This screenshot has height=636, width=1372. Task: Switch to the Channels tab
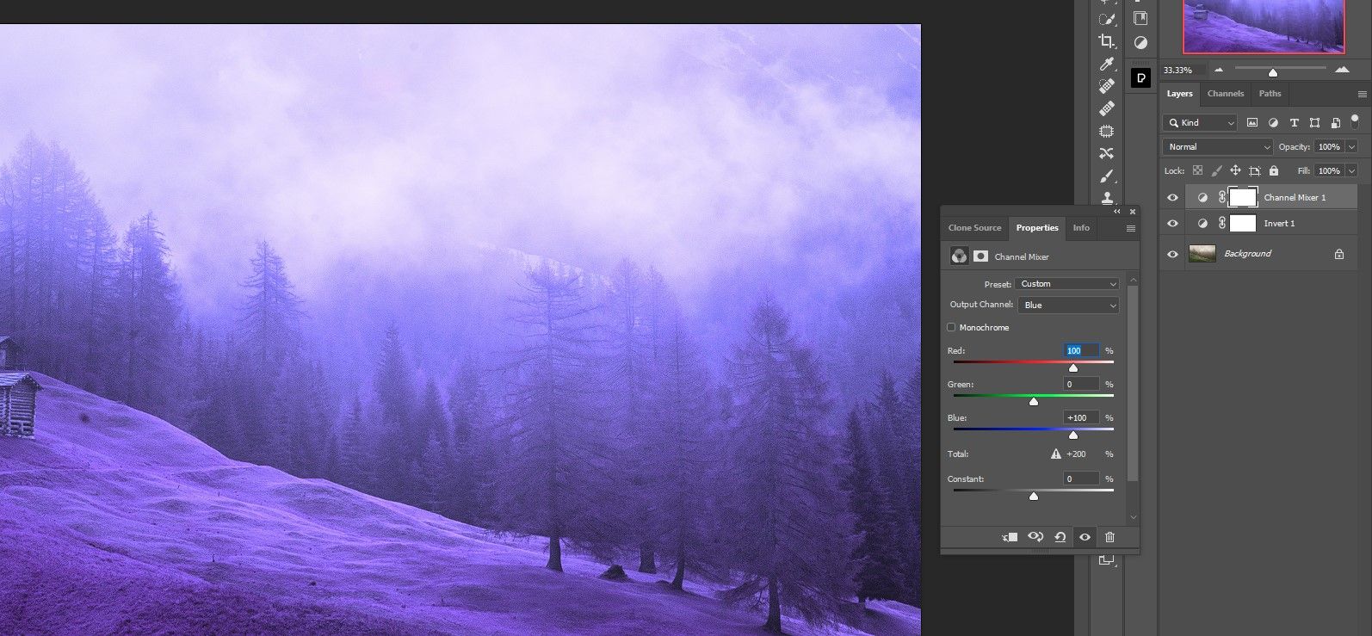click(x=1225, y=94)
